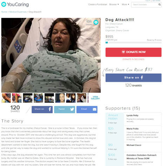This screenshot has height=166, width=163.
Task: Open Create a Fundraiser menu item
Action: (x=98, y=5)
